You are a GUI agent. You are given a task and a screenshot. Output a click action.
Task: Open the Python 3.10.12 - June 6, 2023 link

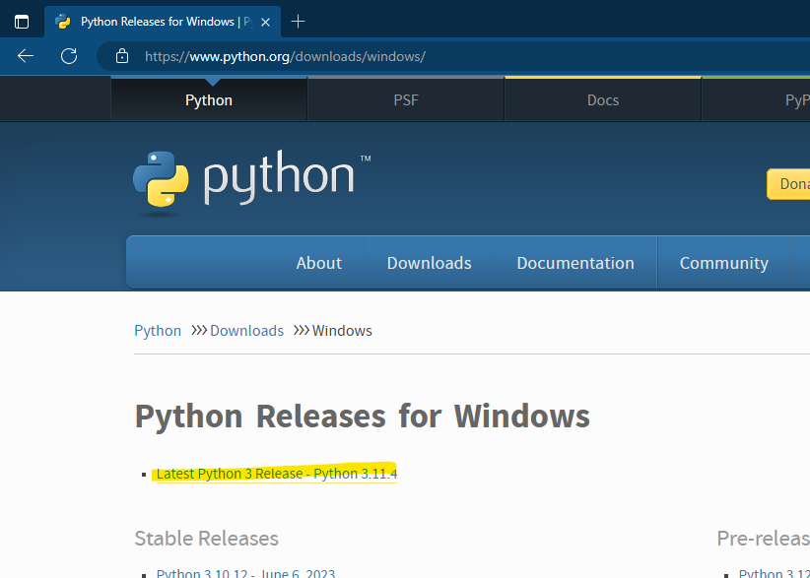(246, 572)
